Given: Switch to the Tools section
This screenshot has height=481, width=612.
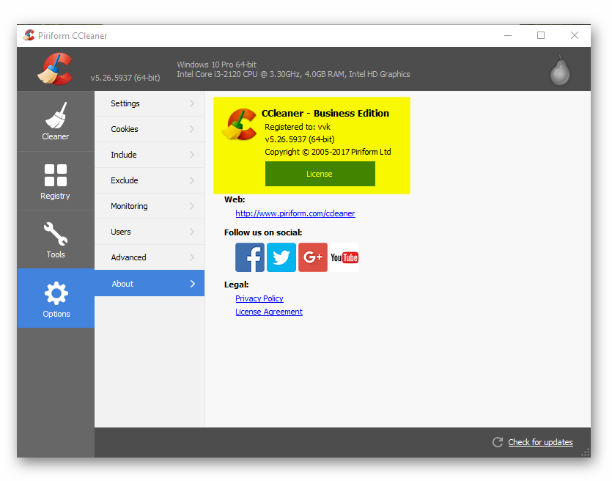Looking at the screenshot, I should pos(55,239).
